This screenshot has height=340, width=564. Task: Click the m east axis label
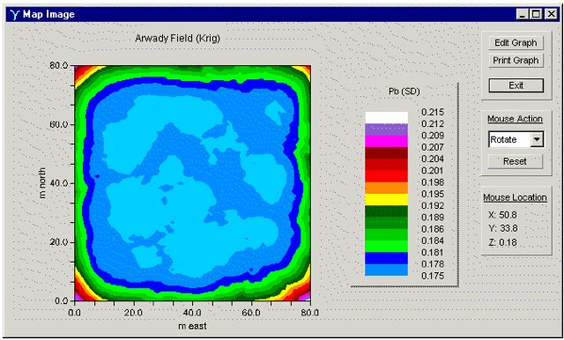point(192,326)
